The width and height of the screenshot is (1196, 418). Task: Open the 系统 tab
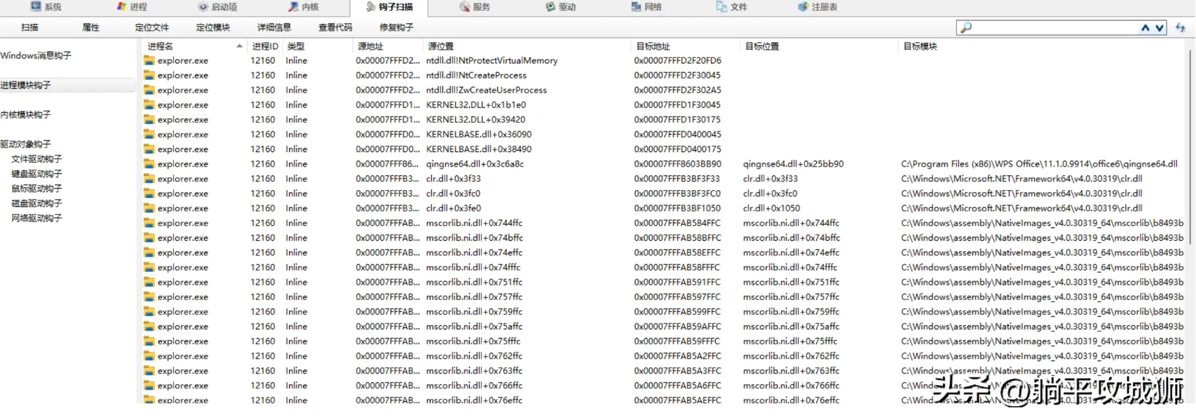(x=46, y=7)
